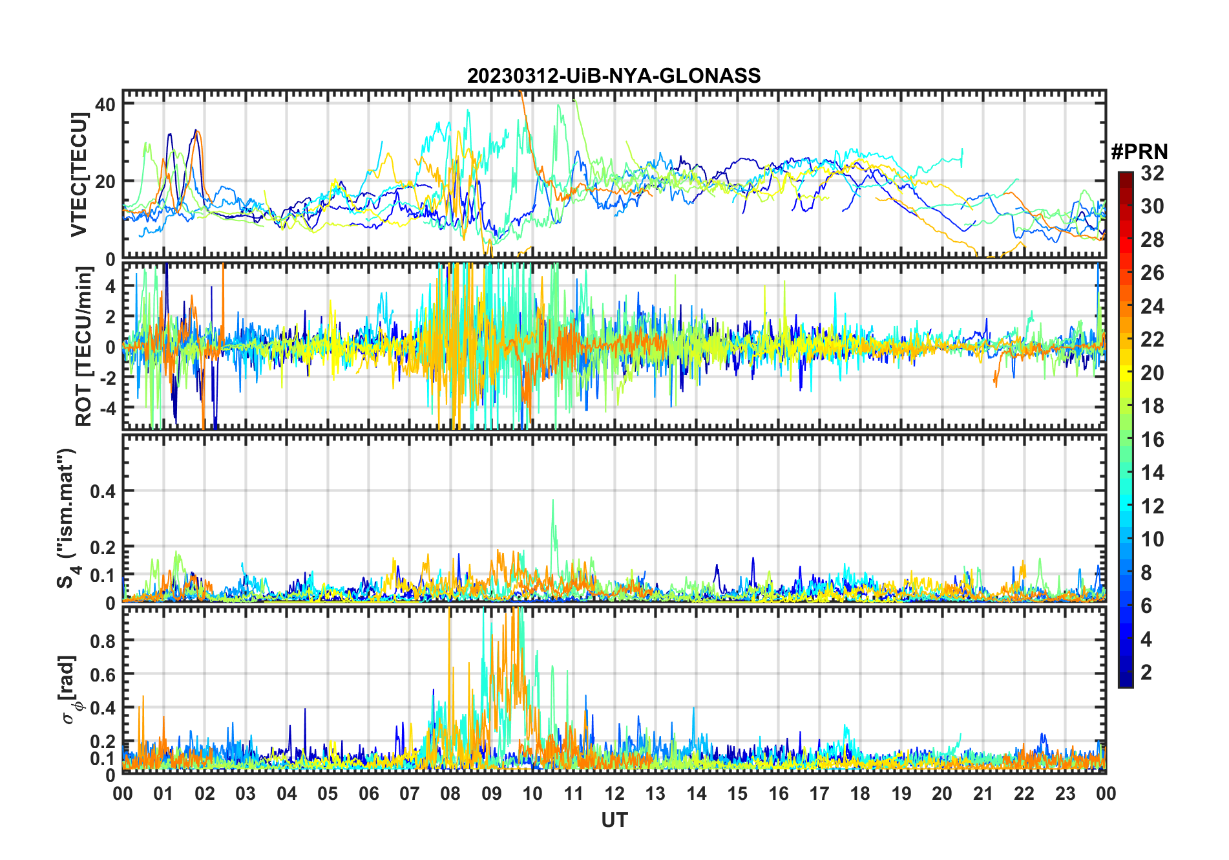Click PRN colorbar tick label "28"
This screenshot has height=860, width=1229.
(x=1152, y=240)
